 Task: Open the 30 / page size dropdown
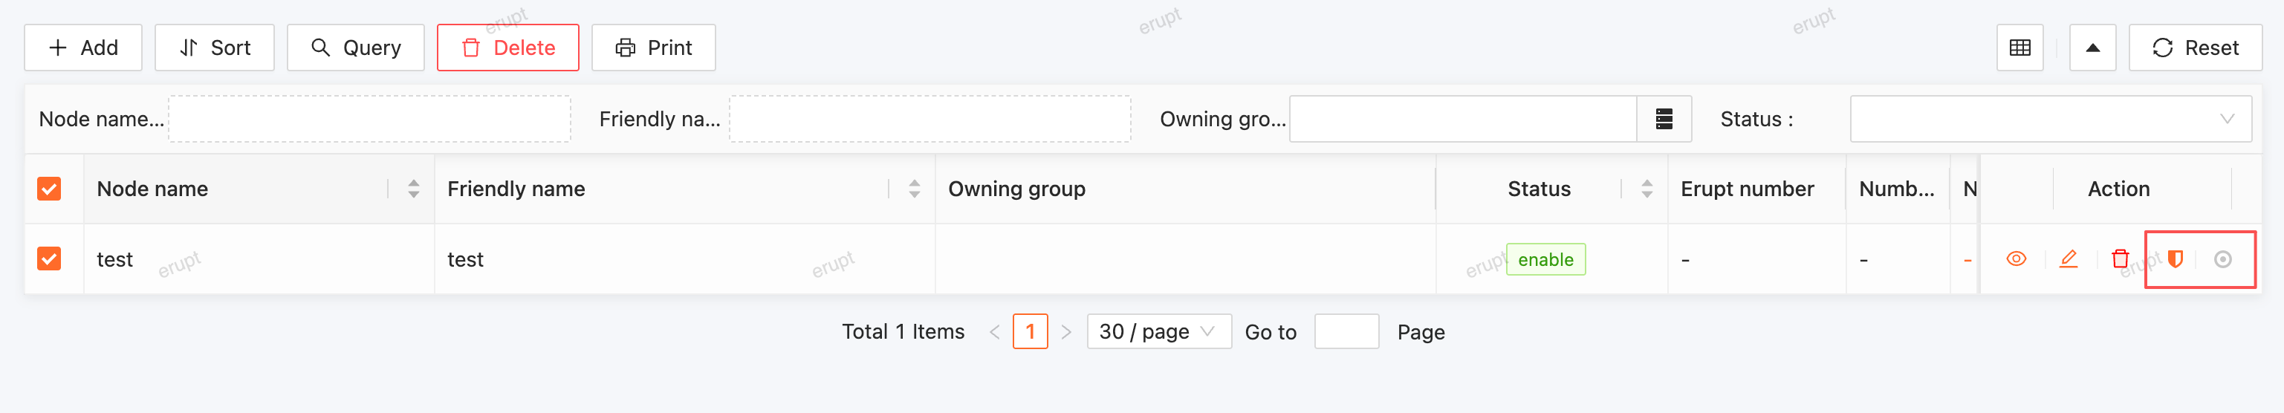[x=1159, y=331]
